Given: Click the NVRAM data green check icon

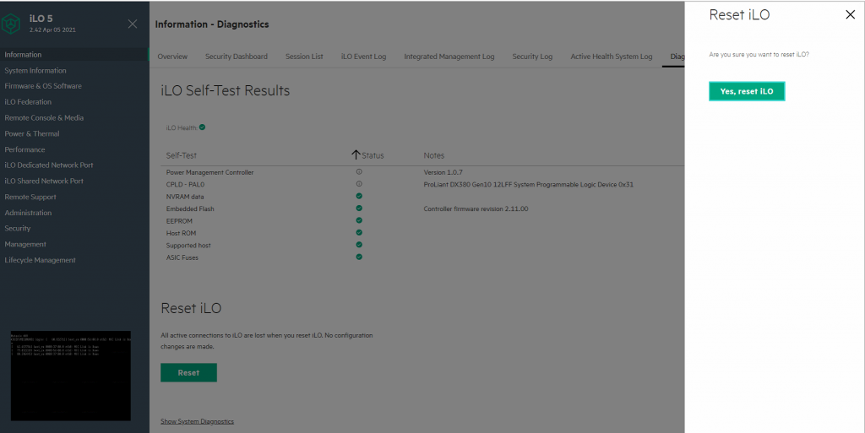Looking at the screenshot, I should tap(359, 196).
